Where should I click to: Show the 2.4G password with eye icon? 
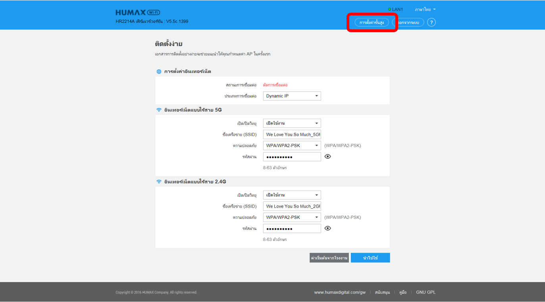pyautogui.click(x=327, y=229)
